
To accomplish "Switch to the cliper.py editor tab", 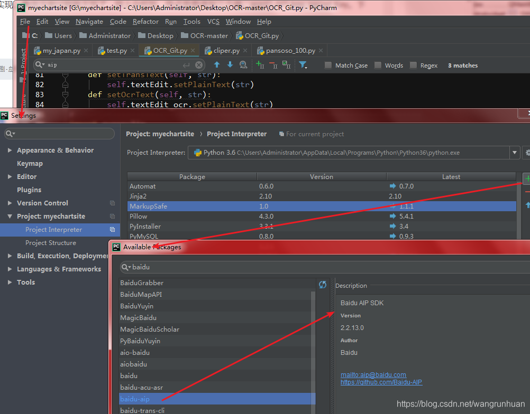I will (x=226, y=51).
